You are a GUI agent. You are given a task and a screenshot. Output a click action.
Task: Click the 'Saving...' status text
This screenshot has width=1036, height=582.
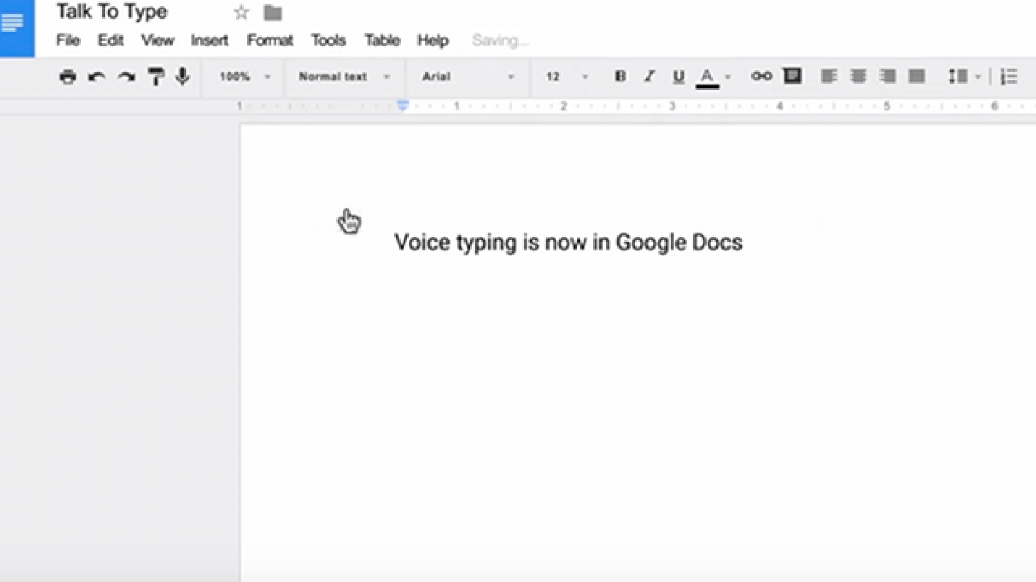pyautogui.click(x=501, y=41)
